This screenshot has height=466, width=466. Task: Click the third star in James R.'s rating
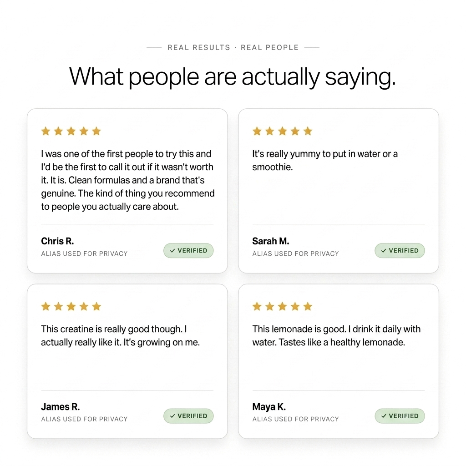pyautogui.click(x=71, y=306)
